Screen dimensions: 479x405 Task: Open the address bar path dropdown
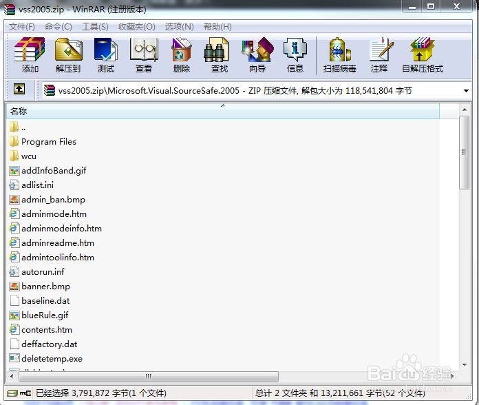[466, 91]
